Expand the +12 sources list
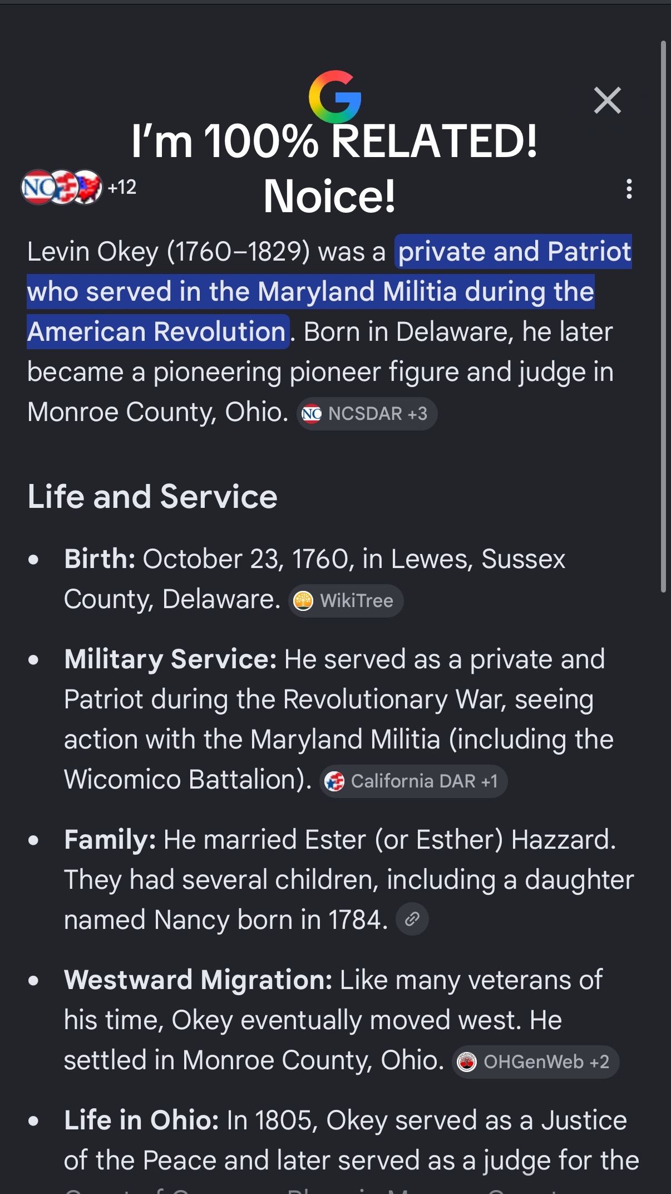 (x=122, y=187)
